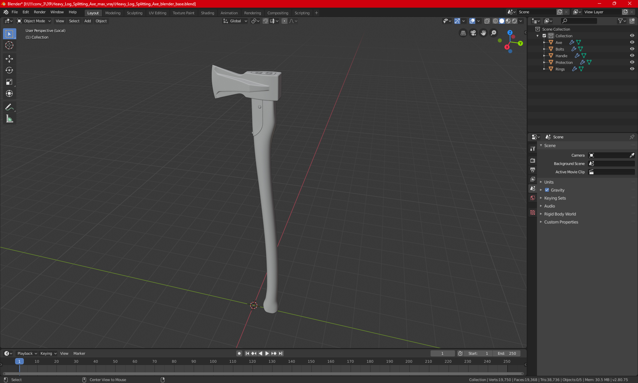
Task: Hide the Axe object in outliner
Action: (x=632, y=42)
